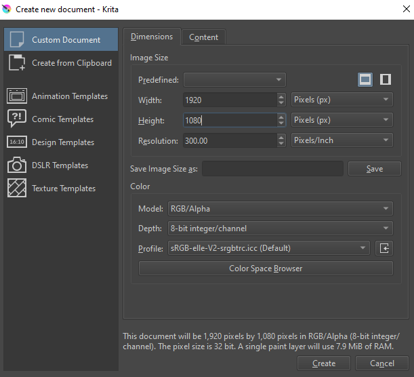Toggle landscape orientation button
Image resolution: width=414 pixels, height=377 pixels.
(365, 79)
